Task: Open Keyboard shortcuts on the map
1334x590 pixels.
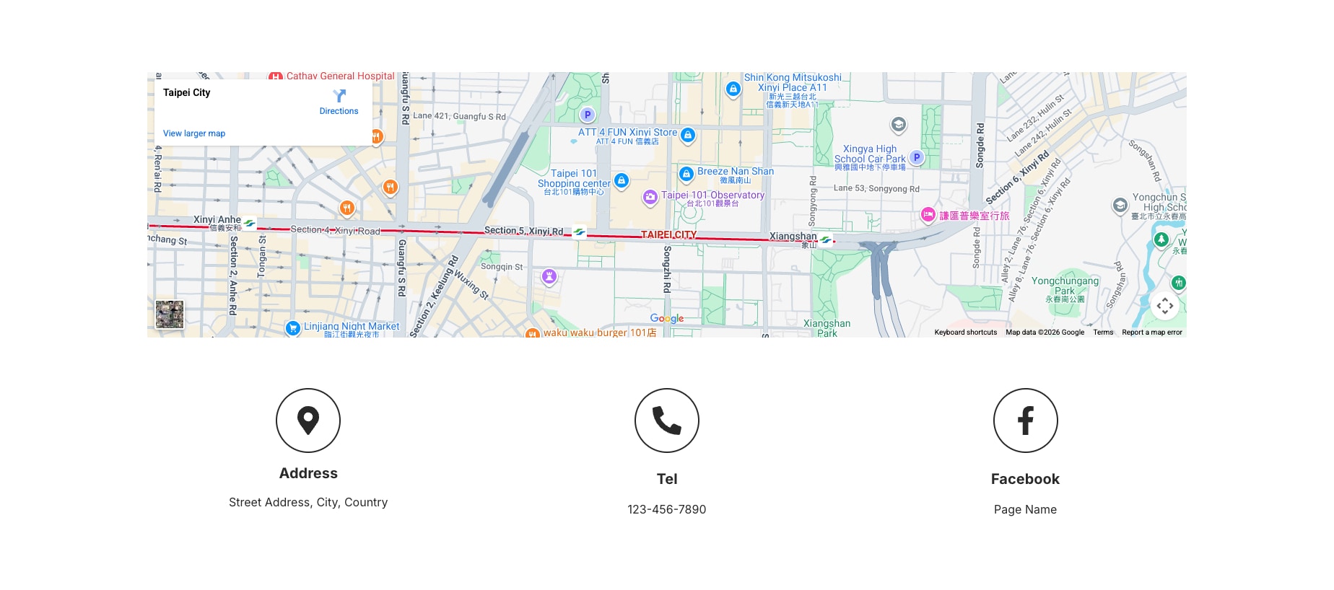Action: (965, 333)
